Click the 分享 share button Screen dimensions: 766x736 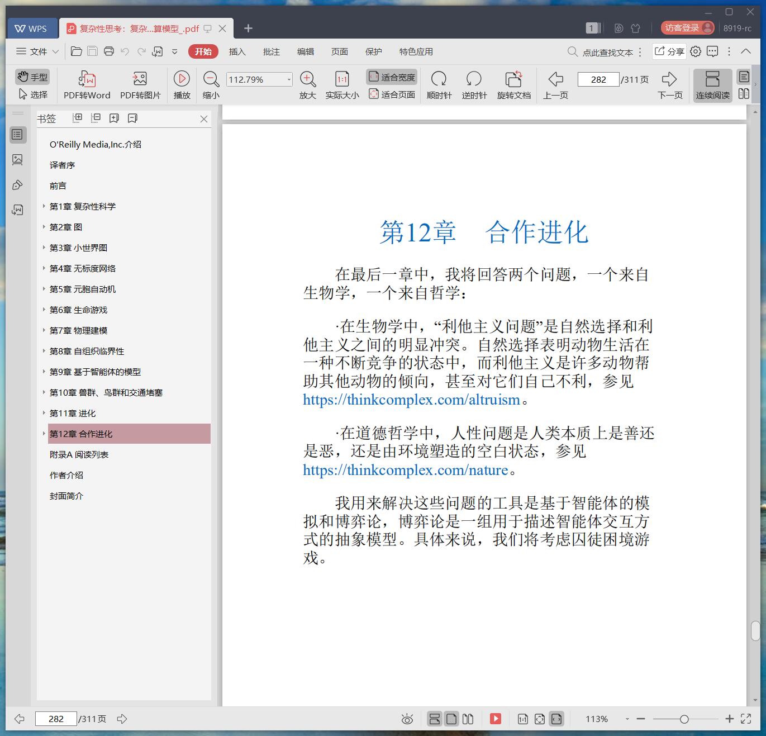pyautogui.click(x=669, y=51)
